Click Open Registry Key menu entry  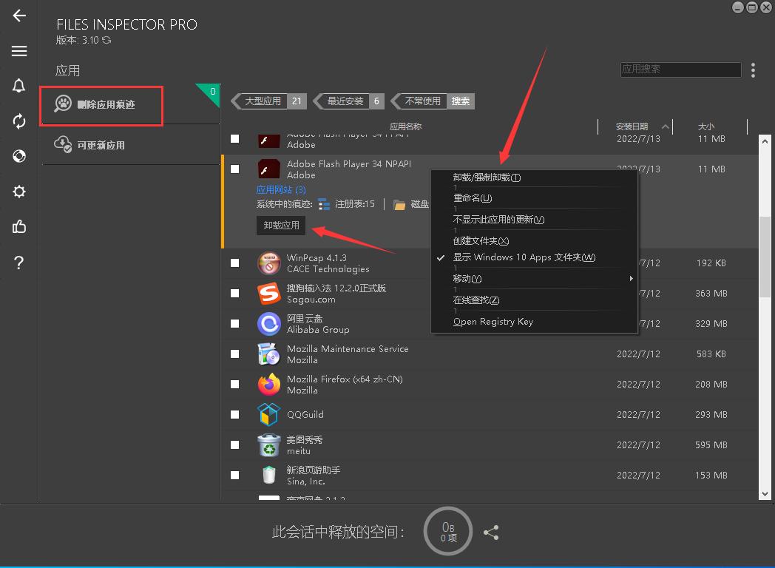coord(493,322)
